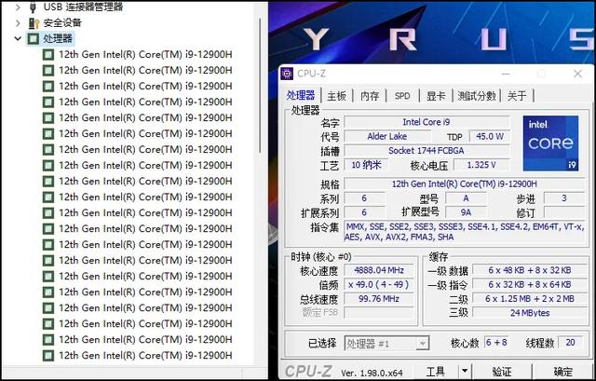The width and height of the screenshot is (596, 381).
Task: Open the 内存 tab in CPU-Z
Action: tap(370, 96)
